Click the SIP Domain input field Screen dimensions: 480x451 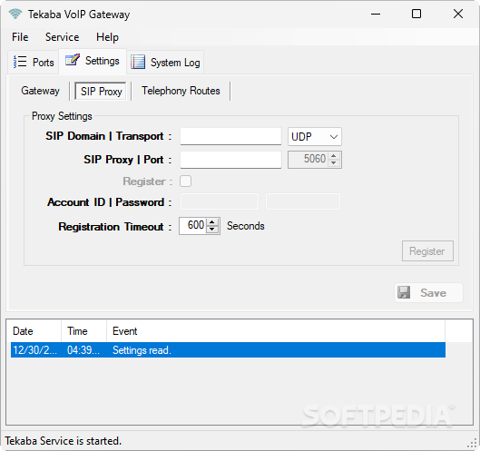click(x=230, y=136)
